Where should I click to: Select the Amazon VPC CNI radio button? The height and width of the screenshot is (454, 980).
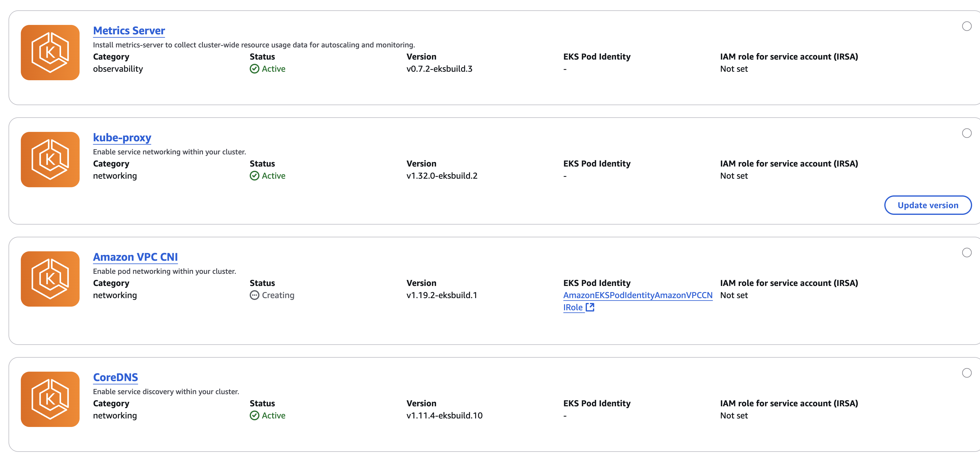click(967, 253)
